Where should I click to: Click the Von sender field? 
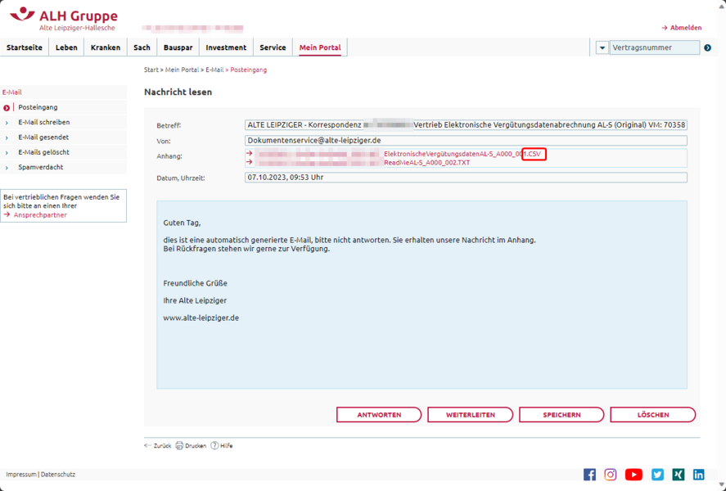pos(466,140)
